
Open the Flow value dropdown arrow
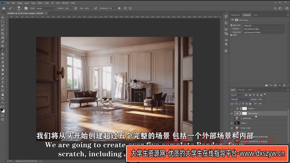point(91,8)
